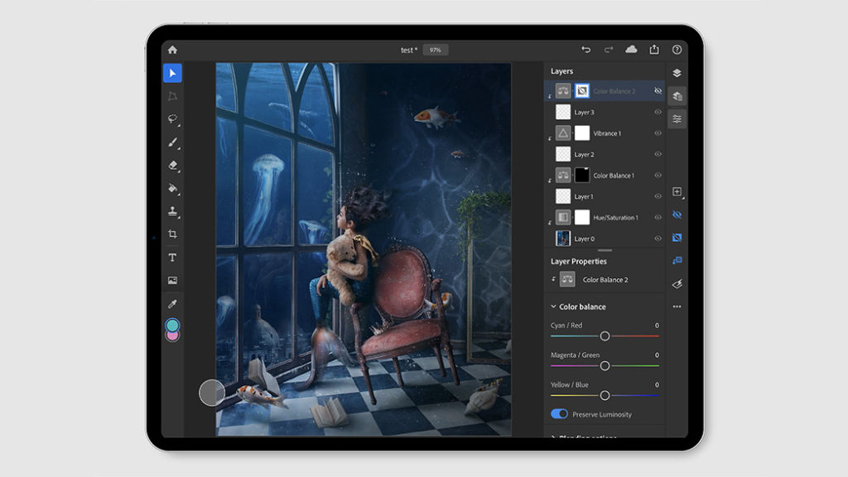Tap the Share/Export button
Image resolution: width=848 pixels, height=477 pixels.
coord(655,50)
